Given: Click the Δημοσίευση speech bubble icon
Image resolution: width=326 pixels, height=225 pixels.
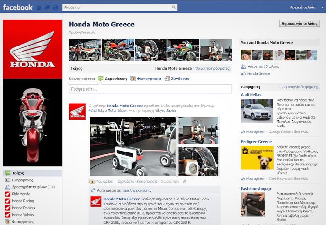Looking at the screenshot, I should [x=101, y=79].
